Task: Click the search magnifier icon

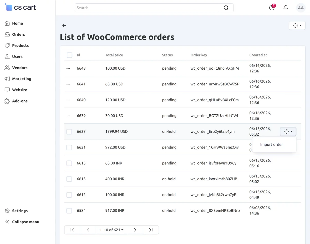Action: pos(226,8)
